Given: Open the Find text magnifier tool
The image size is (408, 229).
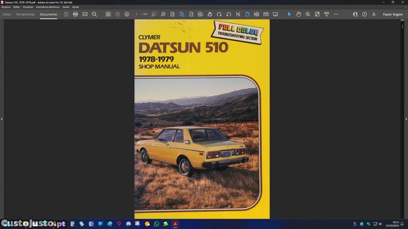Looking at the screenshot, I should click(x=94, y=14).
